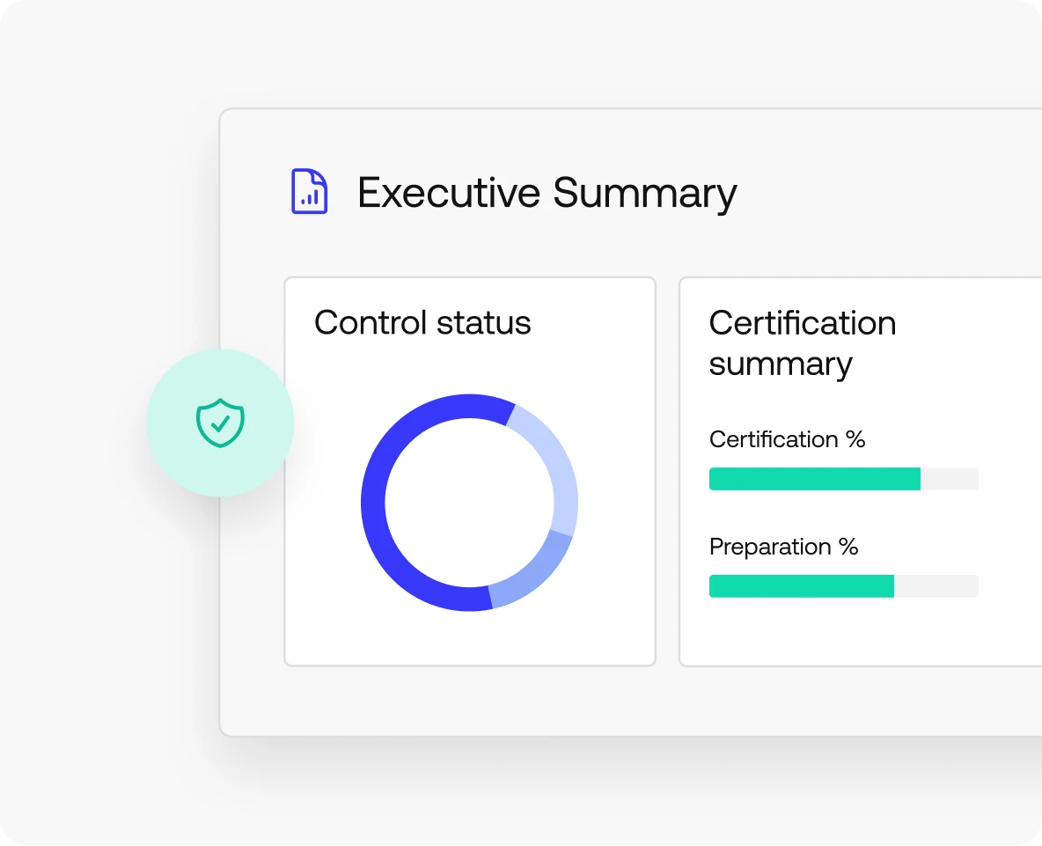Click the Preparation % label
This screenshot has height=846, width=1042.
(x=783, y=547)
